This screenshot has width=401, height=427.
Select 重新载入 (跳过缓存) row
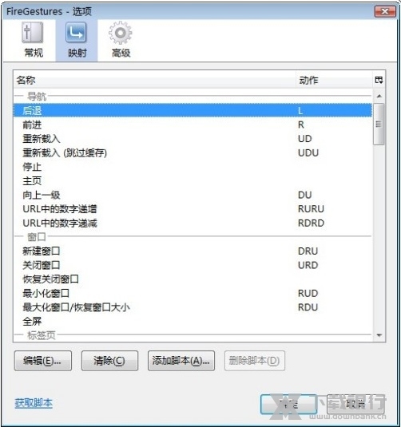193,152
